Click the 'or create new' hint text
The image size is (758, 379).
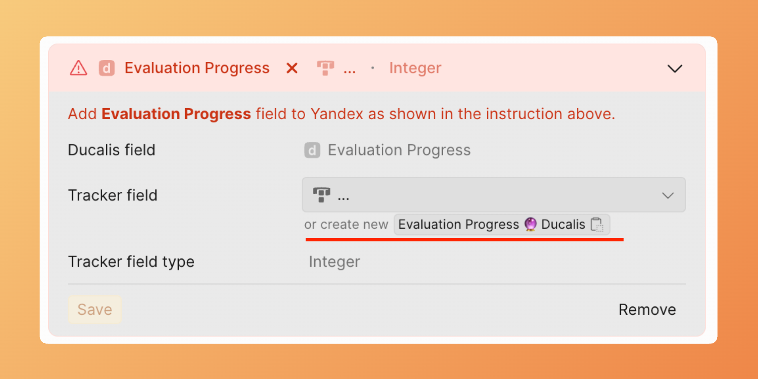[346, 225]
